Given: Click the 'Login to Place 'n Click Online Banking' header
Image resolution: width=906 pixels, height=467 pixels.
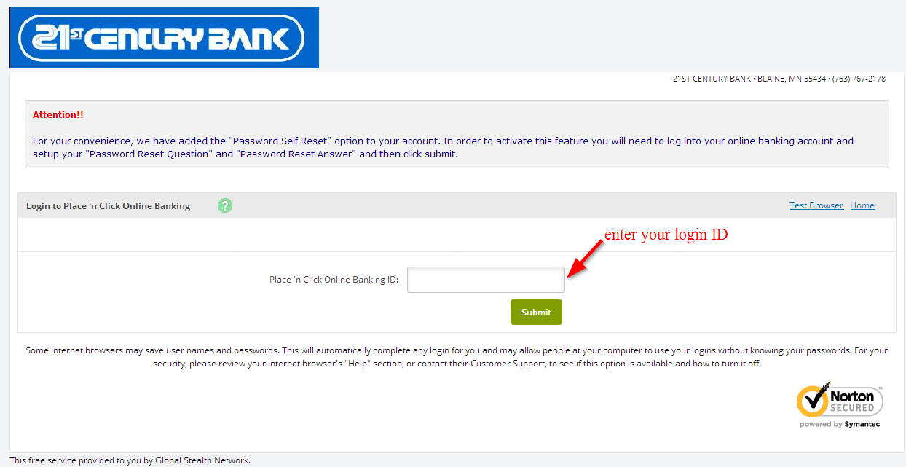Looking at the screenshot, I should click(x=108, y=206).
